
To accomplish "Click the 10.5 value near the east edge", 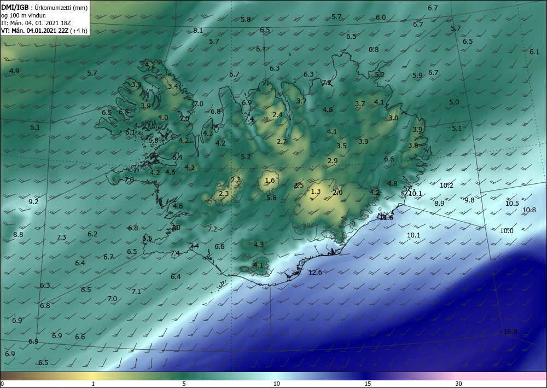I will (512, 203).
